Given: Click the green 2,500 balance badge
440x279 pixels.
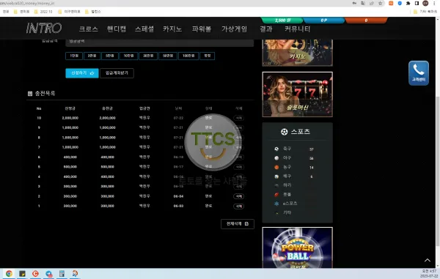Looking at the screenshot, I should (282, 21).
